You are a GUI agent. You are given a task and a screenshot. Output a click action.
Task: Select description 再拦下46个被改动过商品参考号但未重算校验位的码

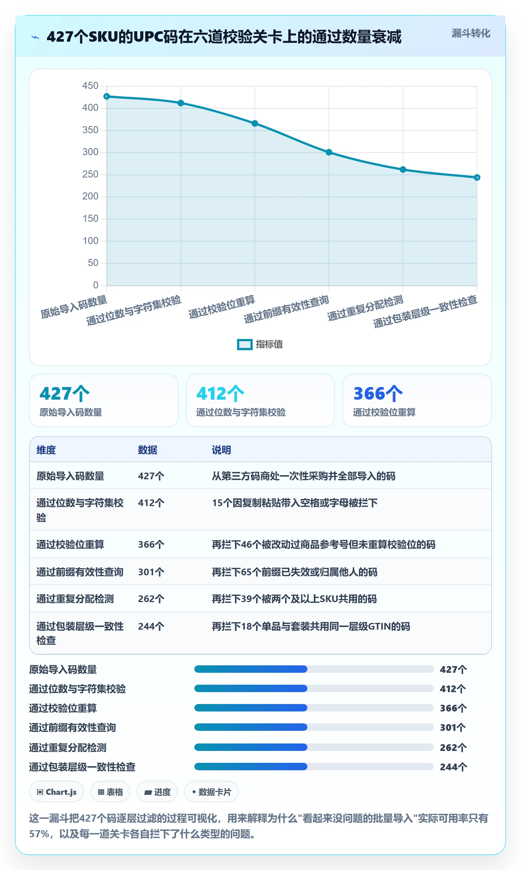[x=323, y=544]
